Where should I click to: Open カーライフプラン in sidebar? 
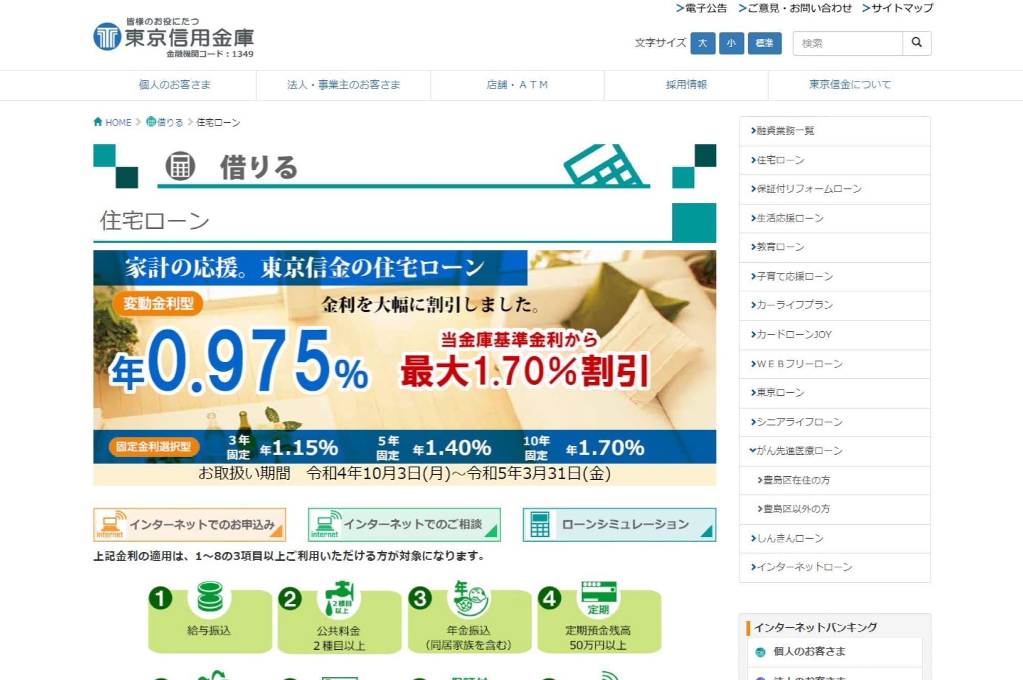click(835, 305)
